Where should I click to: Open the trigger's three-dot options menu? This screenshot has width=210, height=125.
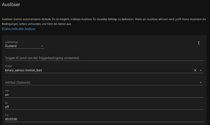point(199,43)
